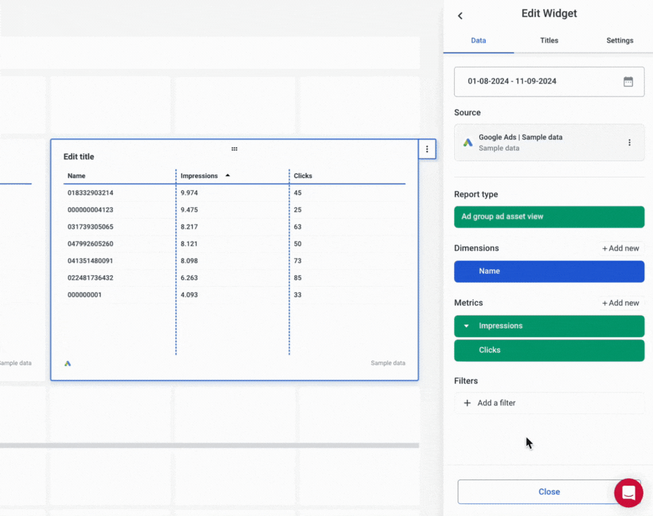This screenshot has height=516, width=653.
Task: Click the plus icon beside Add a filter
Action: tap(467, 403)
